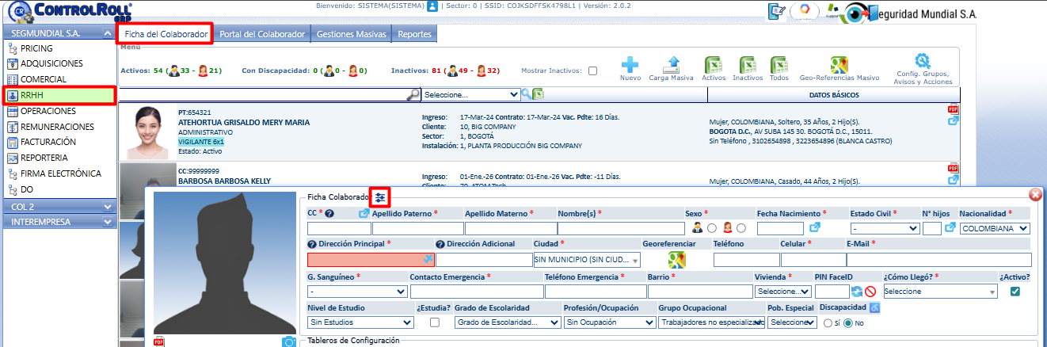Open Carga Masiva upload icon
Image resolution: width=1047 pixels, height=347 pixels.
(671, 65)
